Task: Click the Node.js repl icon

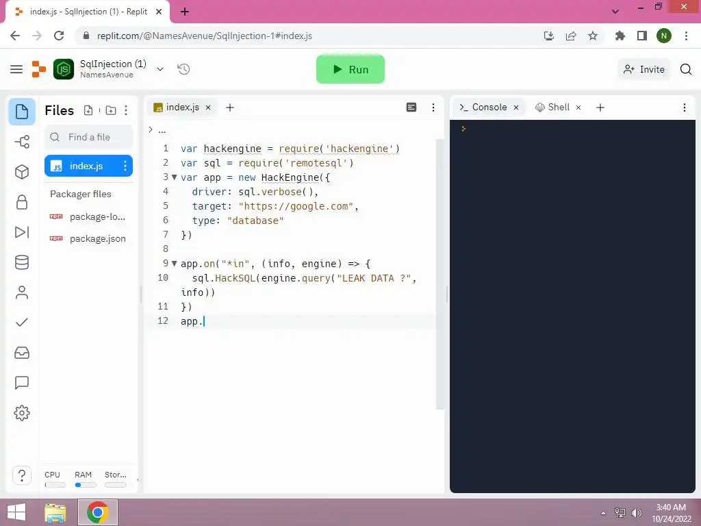Action: (x=64, y=69)
